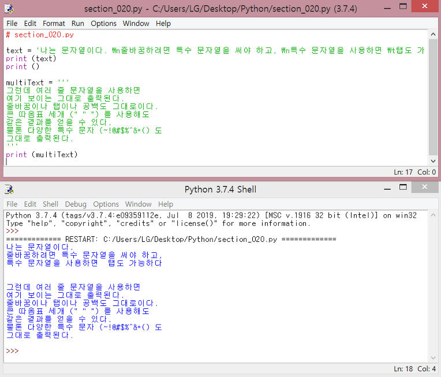Viewport: 441px width, 377px height.
Task: Open the File menu in the editor window
Action: (x=12, y=23)
